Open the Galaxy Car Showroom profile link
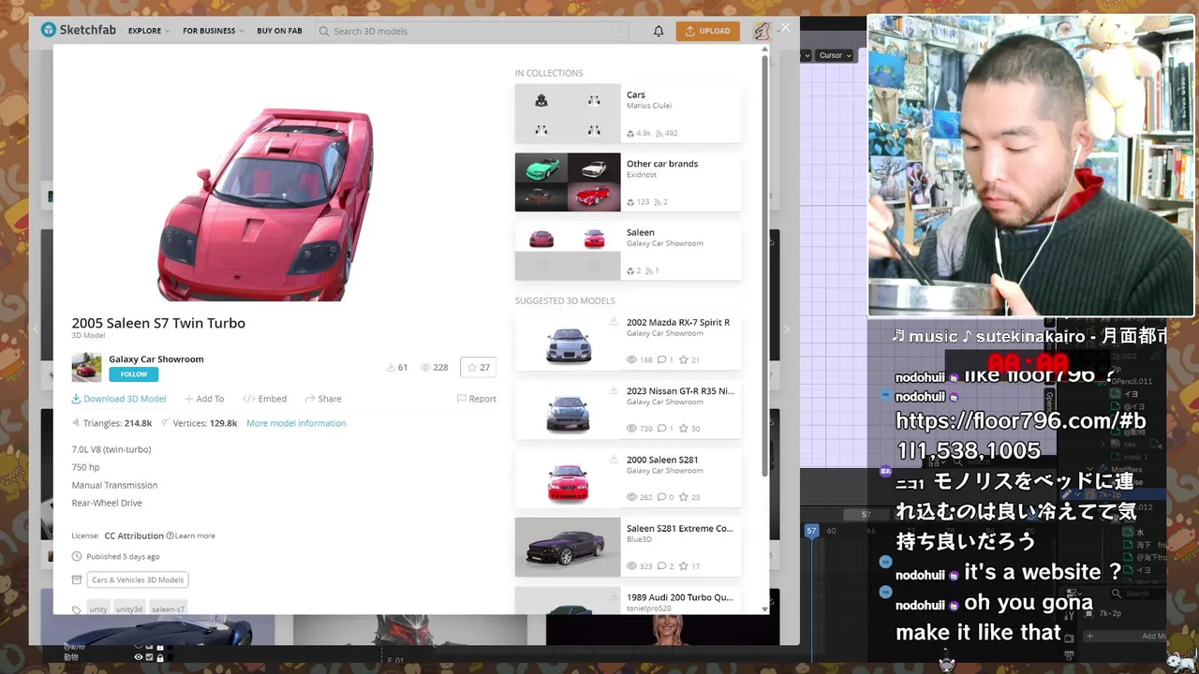 [155, 359]
